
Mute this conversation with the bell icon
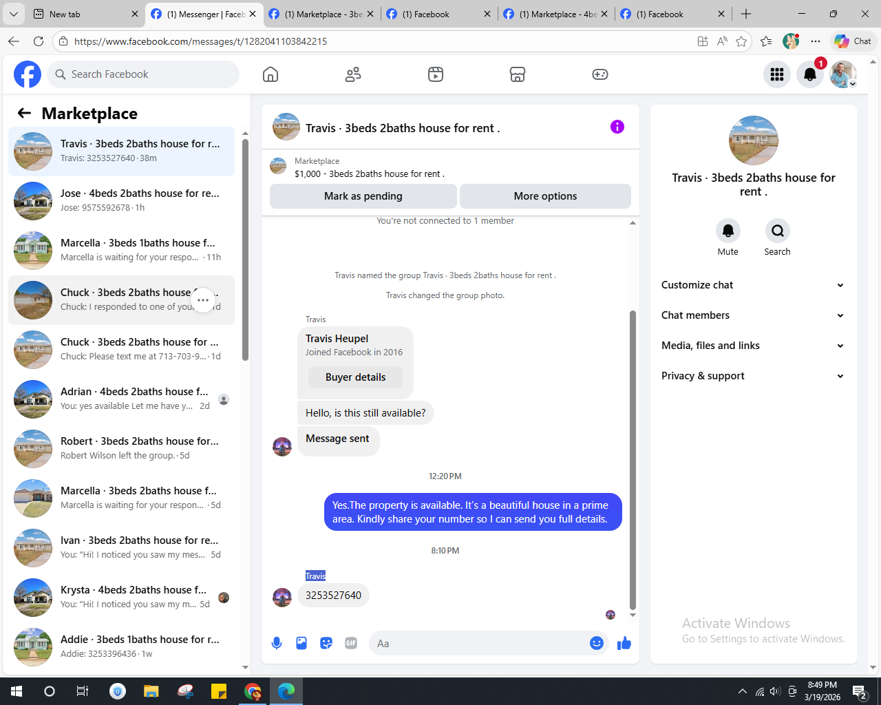[728, 231]
